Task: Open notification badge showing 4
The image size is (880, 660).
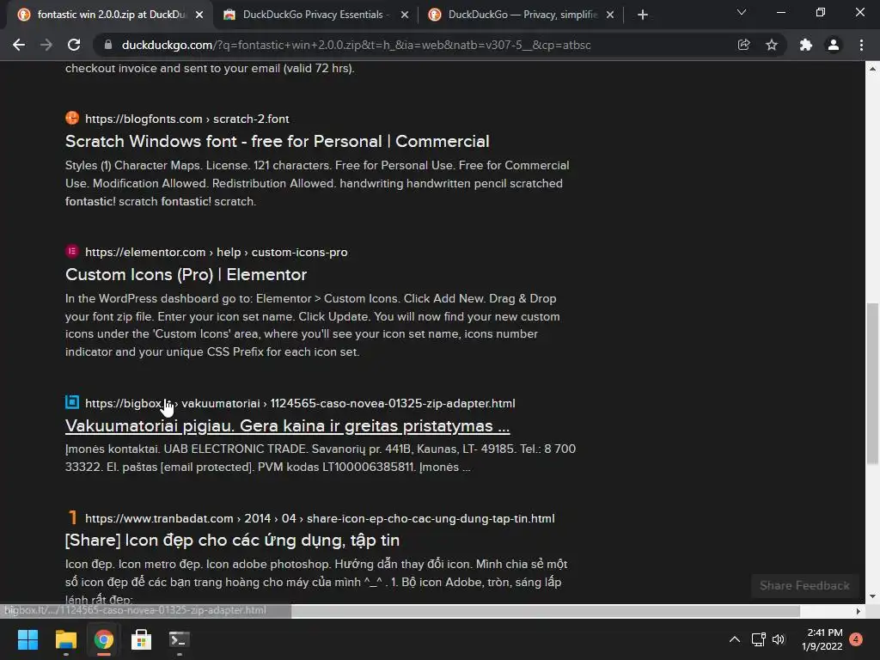Action: 856,639
